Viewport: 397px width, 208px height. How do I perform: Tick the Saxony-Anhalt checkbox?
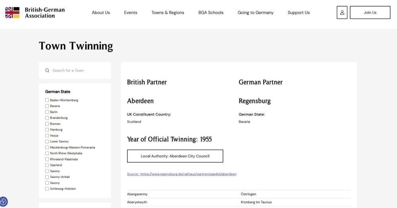click(x=47, y=177)
